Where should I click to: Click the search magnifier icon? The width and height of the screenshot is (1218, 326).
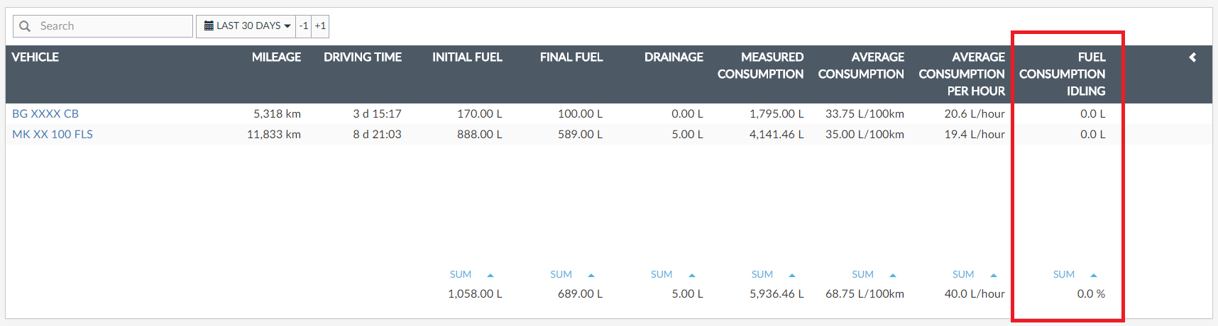point(25,26)
